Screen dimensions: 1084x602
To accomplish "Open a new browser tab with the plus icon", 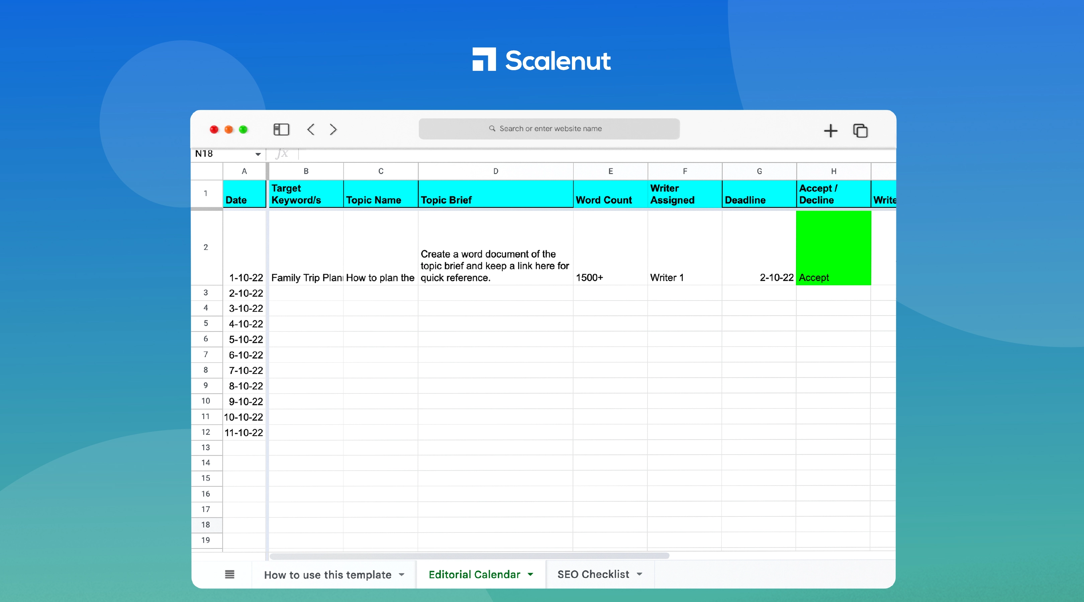I will [830, 131].
